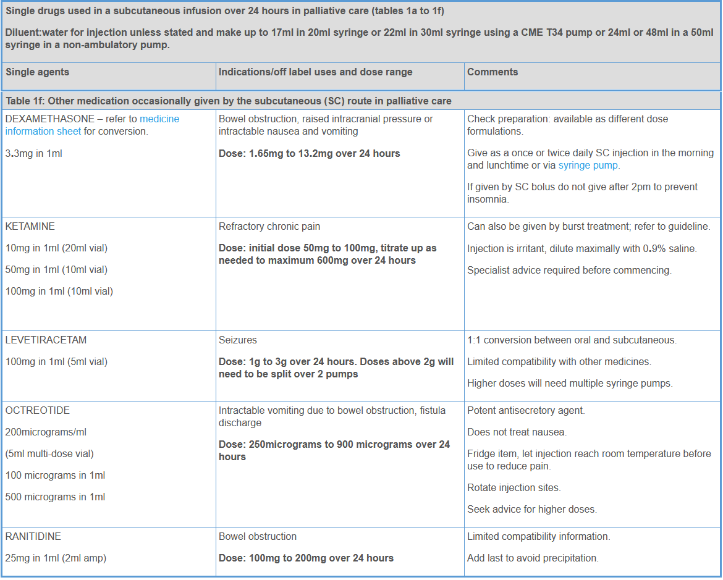Click the 'Potent antisecretory agent' comment

tap(526, 411)
